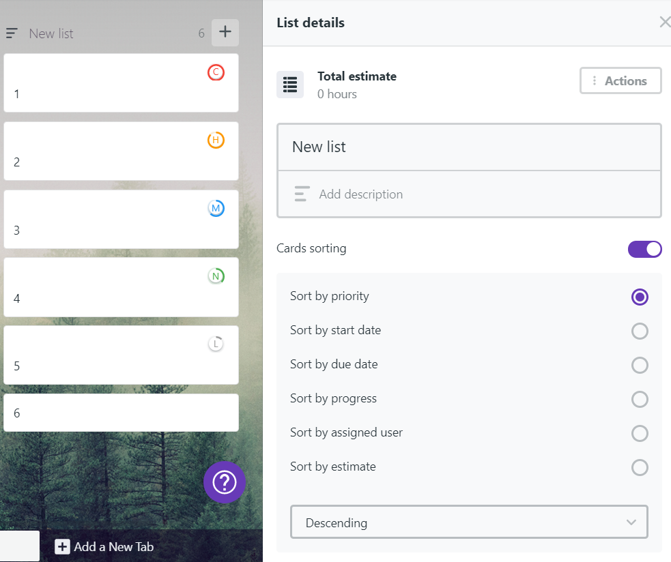This screenshot has height=562, width=671.
Task: Select Sort by progress option
Action: click(x=640, y=399)
